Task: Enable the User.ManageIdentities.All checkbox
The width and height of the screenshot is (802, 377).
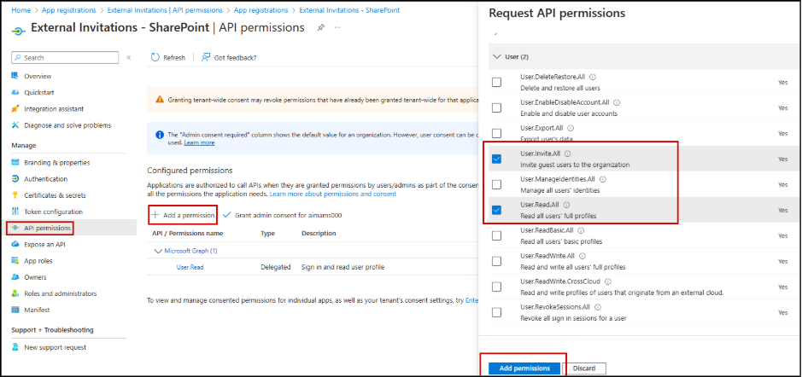Action: click(x=496, y=184)
